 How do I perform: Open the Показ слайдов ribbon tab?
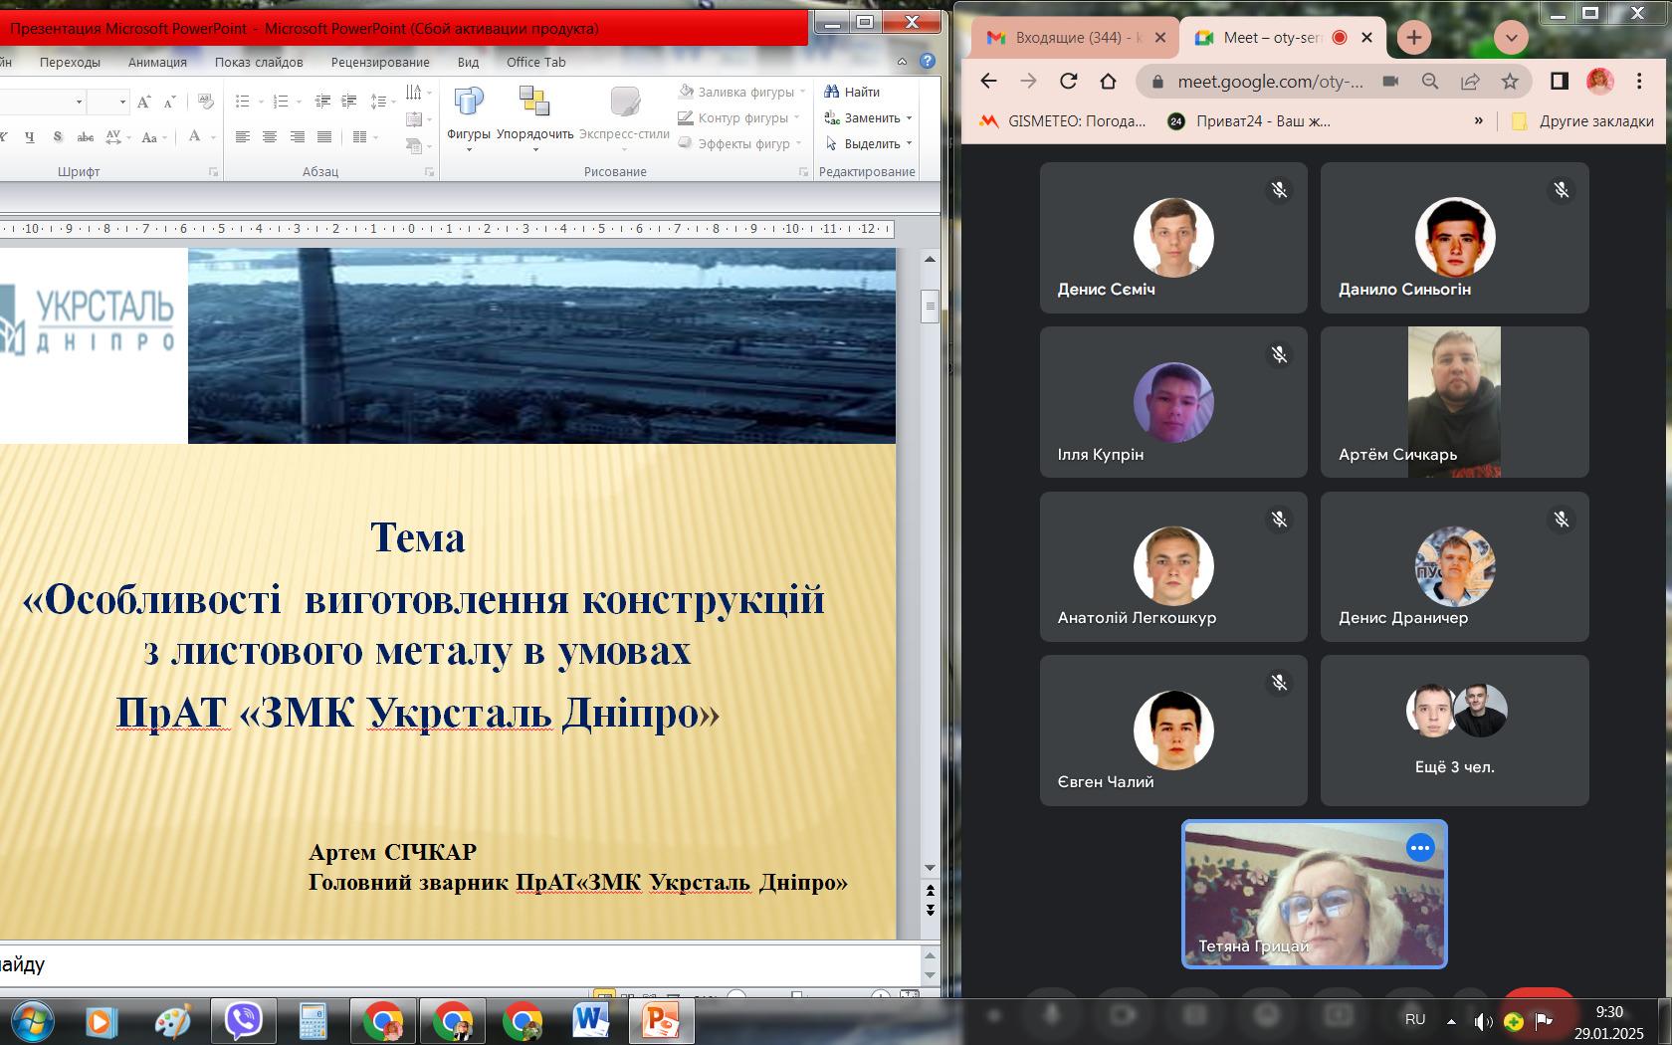coord(259,62)
